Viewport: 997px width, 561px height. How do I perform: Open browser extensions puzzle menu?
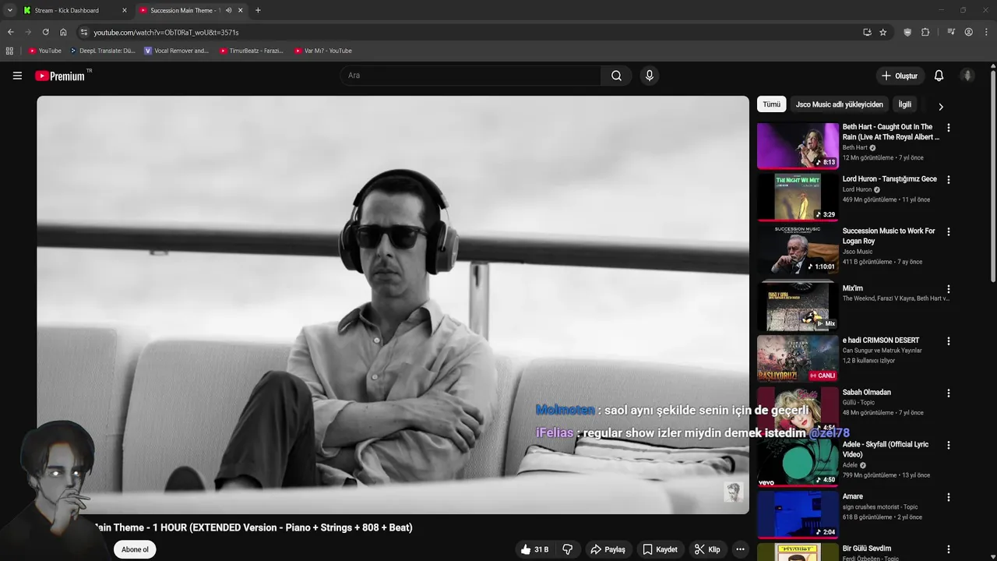pyautogui.click(x=925, y=32)
